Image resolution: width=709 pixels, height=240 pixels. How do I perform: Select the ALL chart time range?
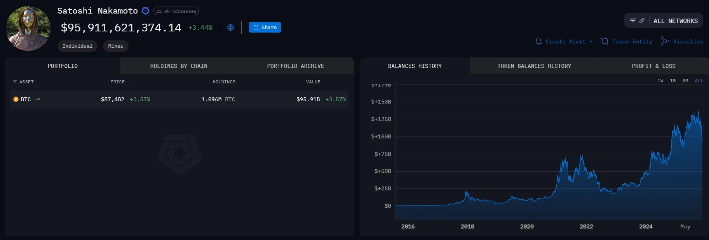(699, 81)
